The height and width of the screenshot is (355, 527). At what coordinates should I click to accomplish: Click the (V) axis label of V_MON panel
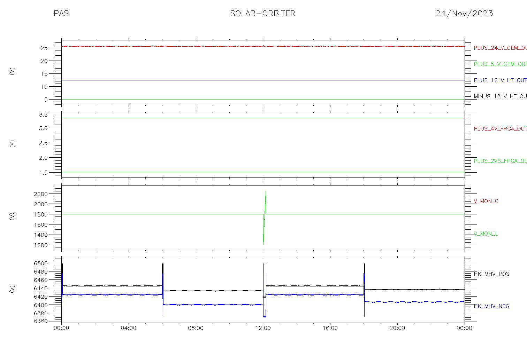click(x=13, y=216)
